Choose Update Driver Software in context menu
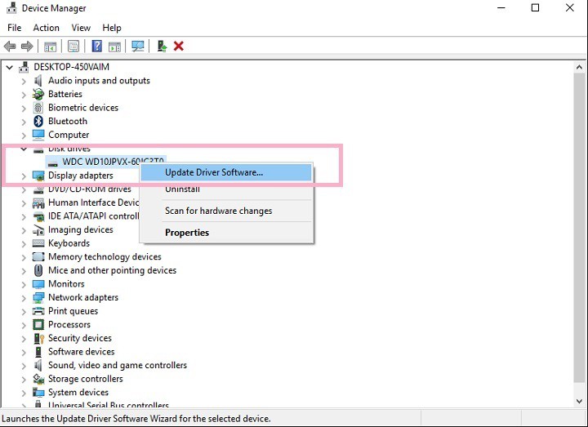Screen dimensions: 588x427 (226, 172)
